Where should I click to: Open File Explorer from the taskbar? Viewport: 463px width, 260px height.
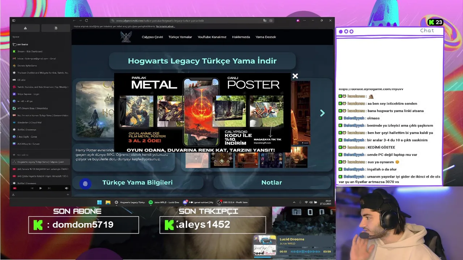(x=108, y=202)
